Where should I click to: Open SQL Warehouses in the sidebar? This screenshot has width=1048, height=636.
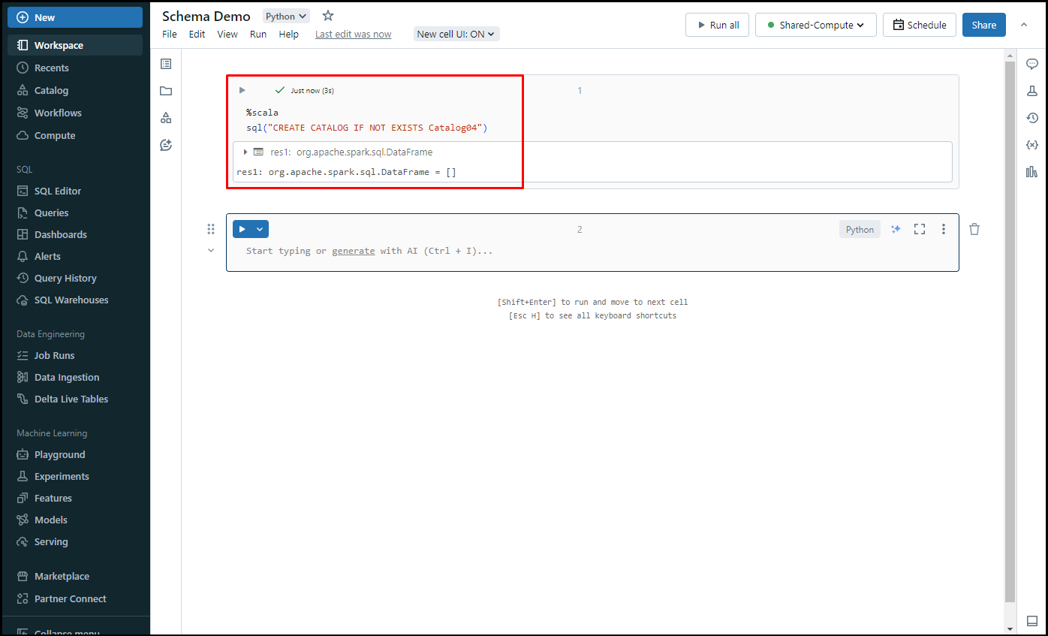coord(75,300)
